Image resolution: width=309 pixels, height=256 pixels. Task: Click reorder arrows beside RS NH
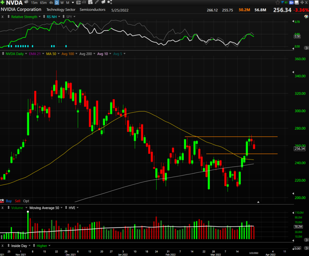(x=44, y=17)
